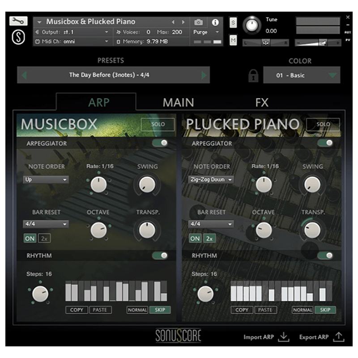Click the Tune knob

[252, 25]
